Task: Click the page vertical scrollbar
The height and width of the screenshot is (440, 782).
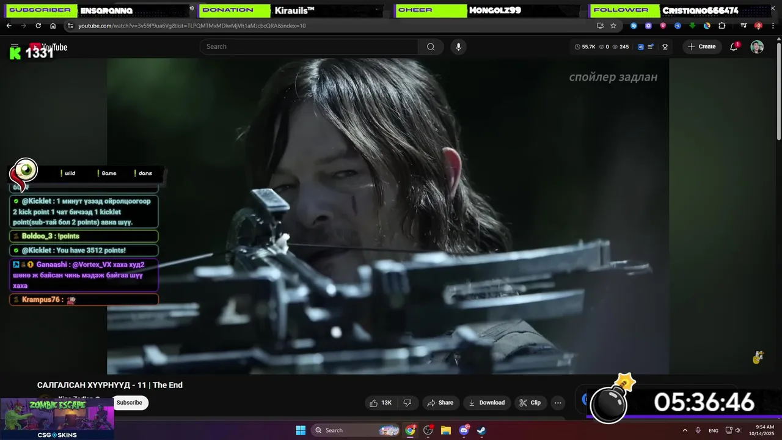Action: (x=778, y=92)
